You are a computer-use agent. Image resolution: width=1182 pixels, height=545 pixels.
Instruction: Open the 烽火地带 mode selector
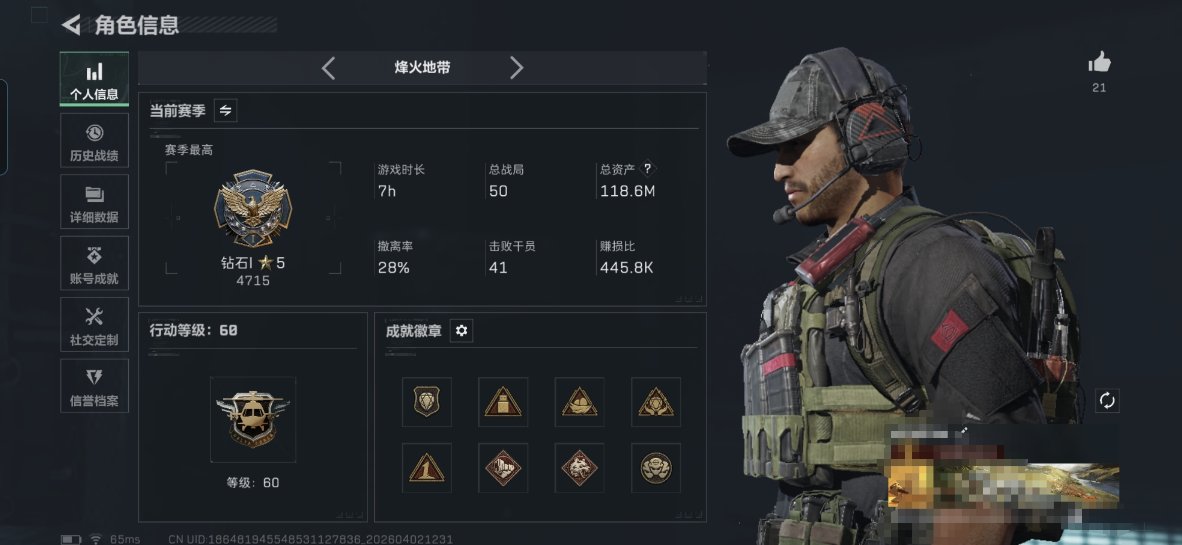coord(422,68)
